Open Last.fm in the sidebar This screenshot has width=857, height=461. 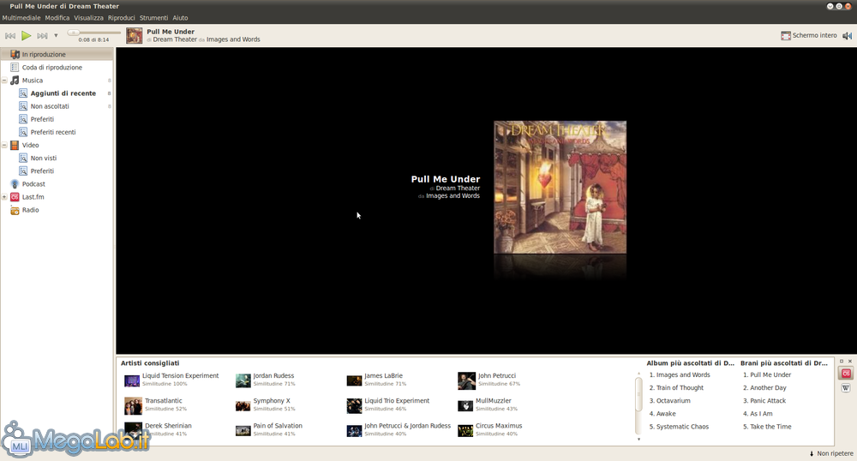(x=33, y=197)
